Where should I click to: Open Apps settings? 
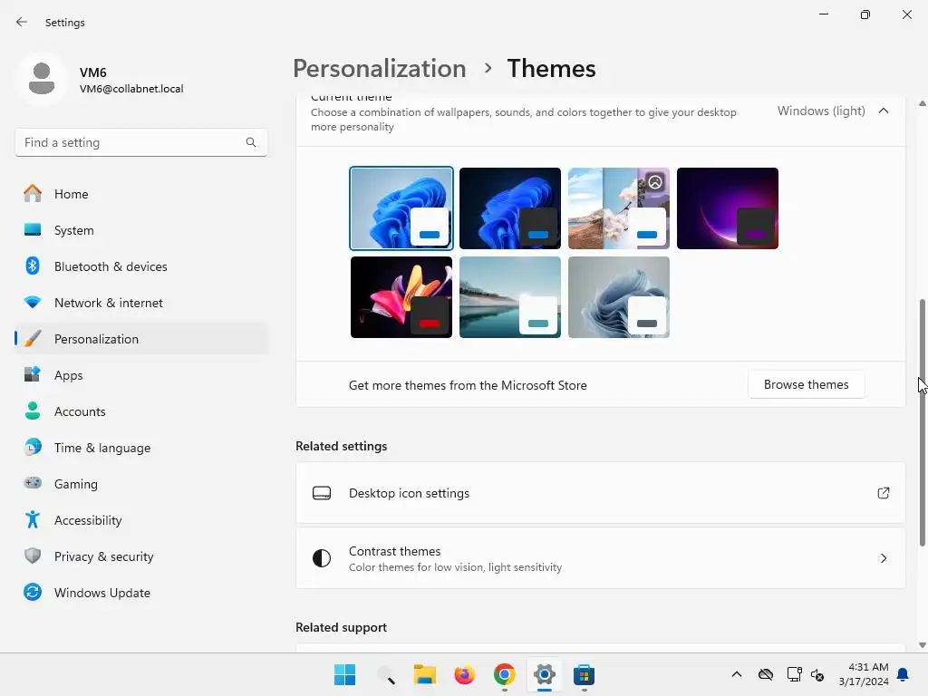pyautogui.click(x=141, y=375)
